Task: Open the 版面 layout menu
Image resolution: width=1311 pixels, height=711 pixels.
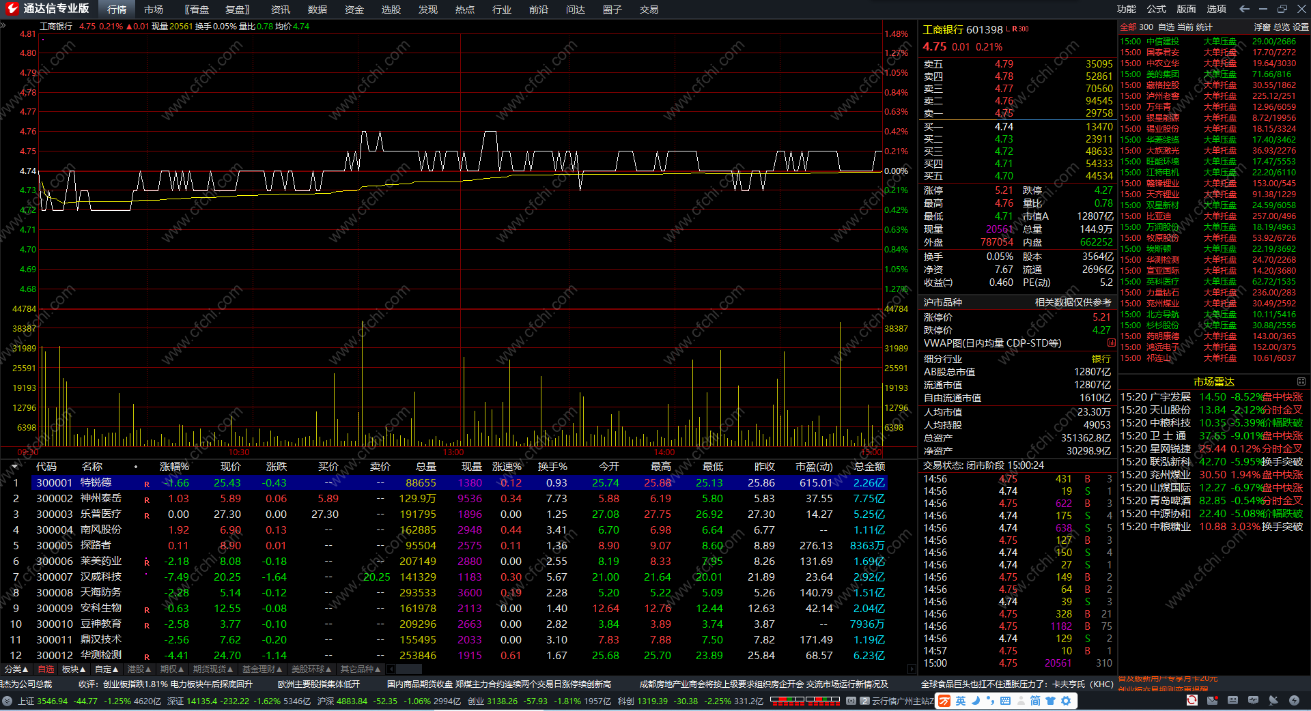Action: (1187, 9)
